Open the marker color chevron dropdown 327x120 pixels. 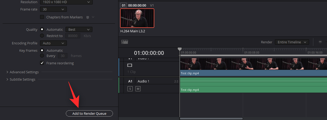click(x=93, y=17)
